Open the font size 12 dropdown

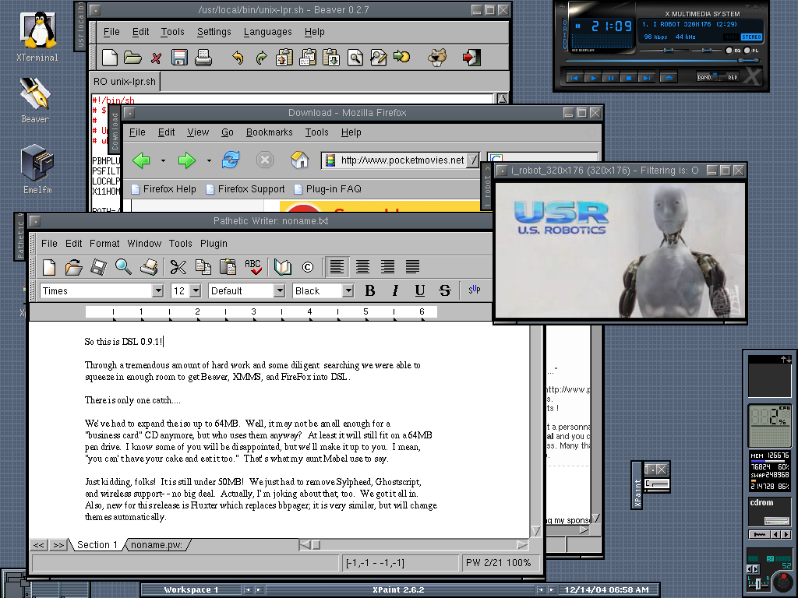tap(196, 291)
